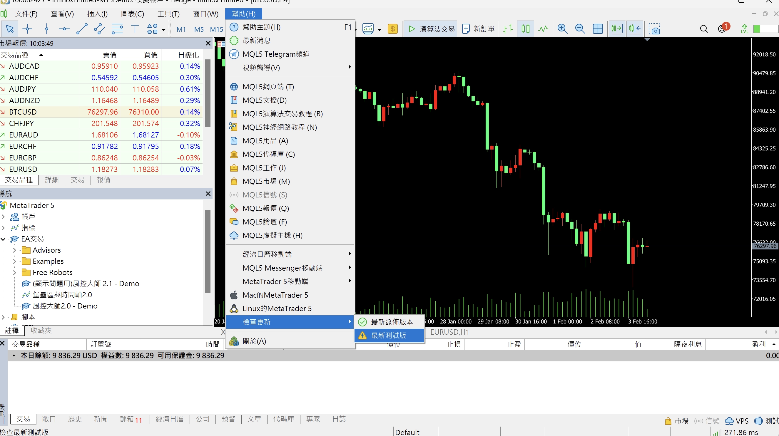The width and height of the screenshot is (779, 436).
Task: Click the zoom in magnifier icon
Action: click(562, 29)
